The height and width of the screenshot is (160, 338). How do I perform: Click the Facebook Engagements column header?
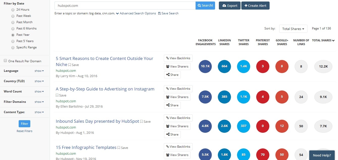point(205,42)
